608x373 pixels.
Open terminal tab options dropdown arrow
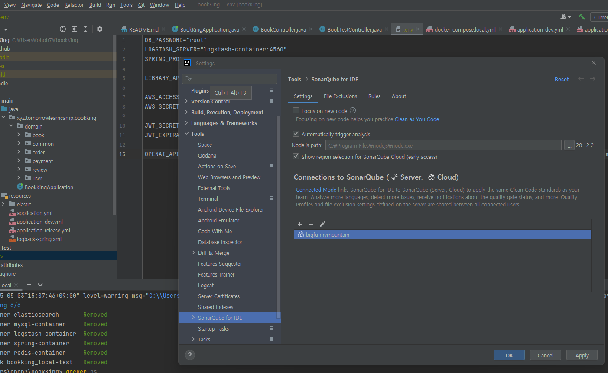pyautogui.click(x=40, y=285)
